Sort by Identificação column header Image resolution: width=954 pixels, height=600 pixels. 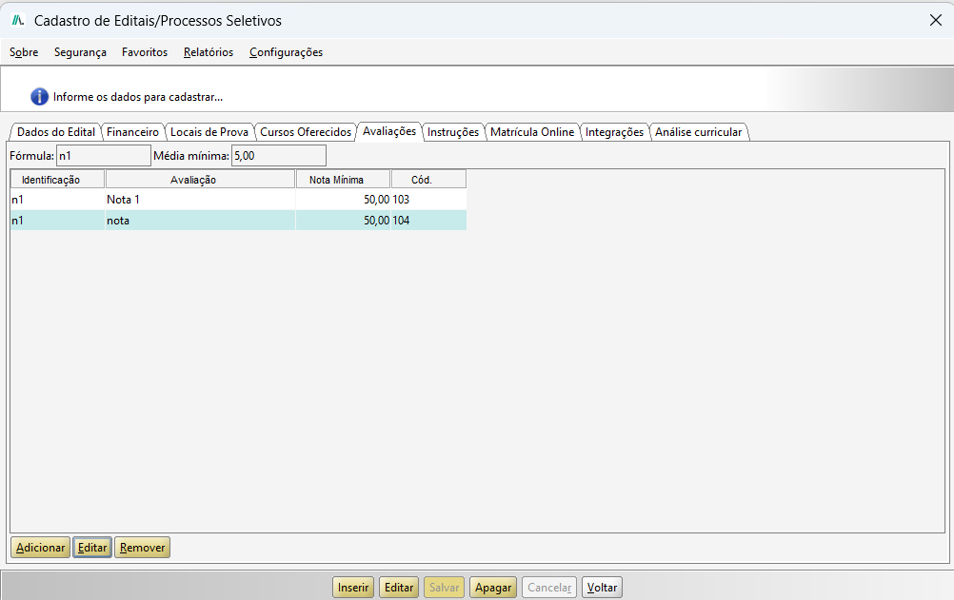pyautogui.click(x=58, y=180)
